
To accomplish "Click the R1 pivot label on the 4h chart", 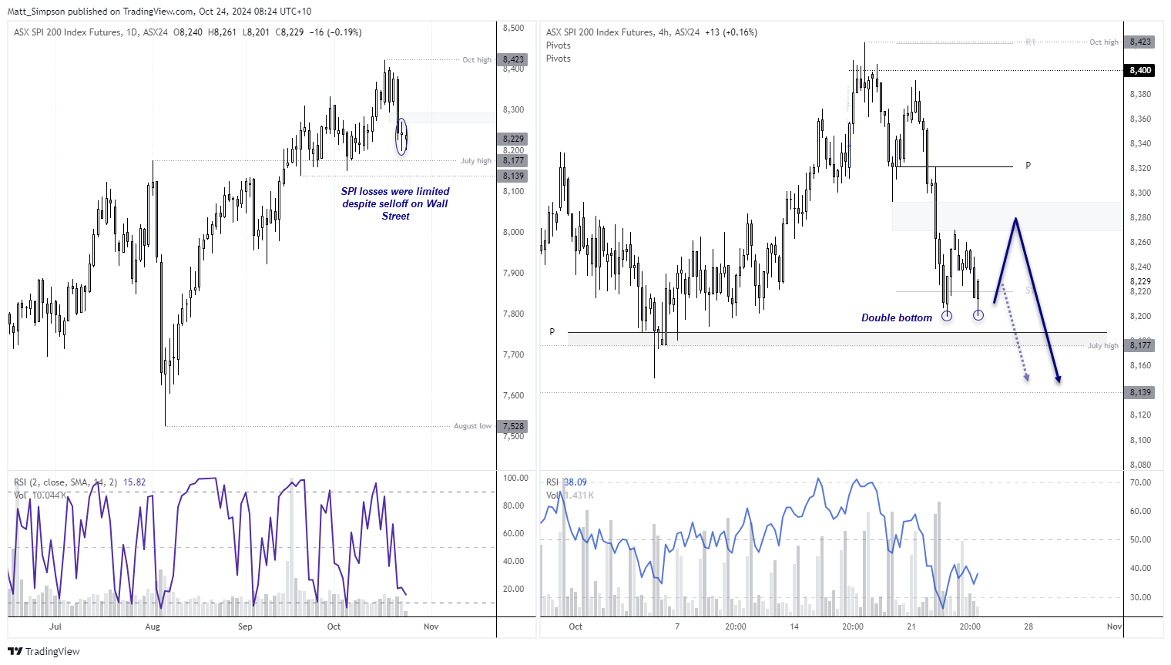I will coord(1031,42).
